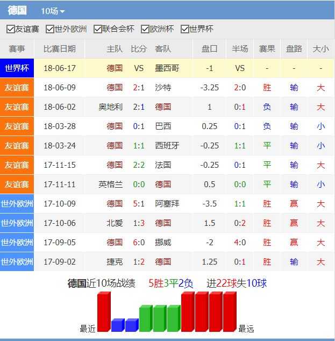The image size is (335, 341).
Task: Click the 世界杯 event tag for 18-06-17
Action: pos(17,68)
